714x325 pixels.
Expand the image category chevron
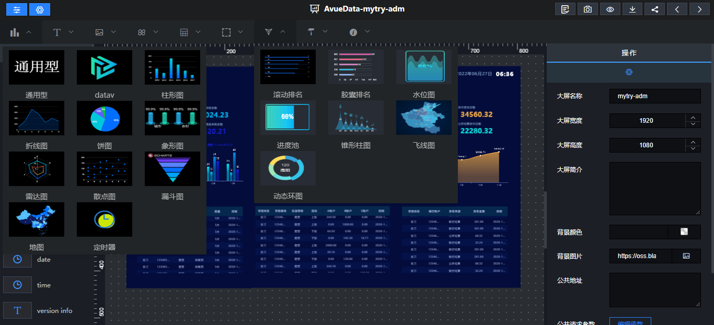[x=113, y=32]
